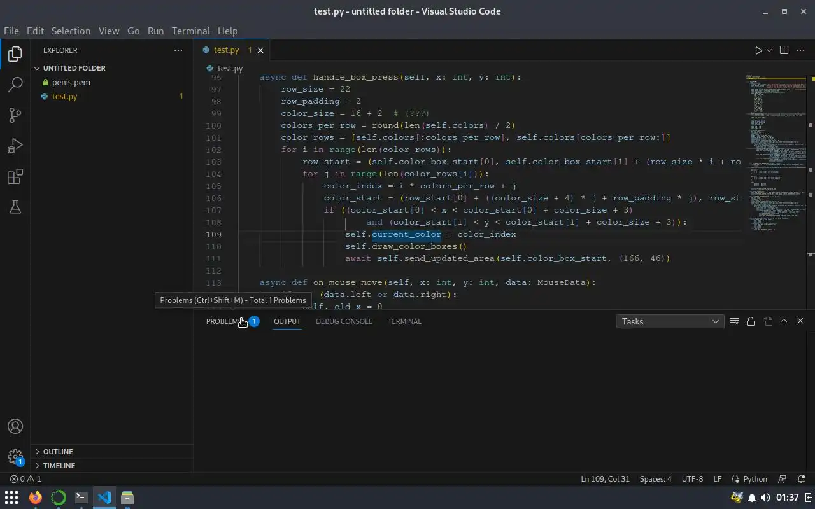Open the Run menu
This screenshot has height=509, width=815.
(x=155, y=31)
